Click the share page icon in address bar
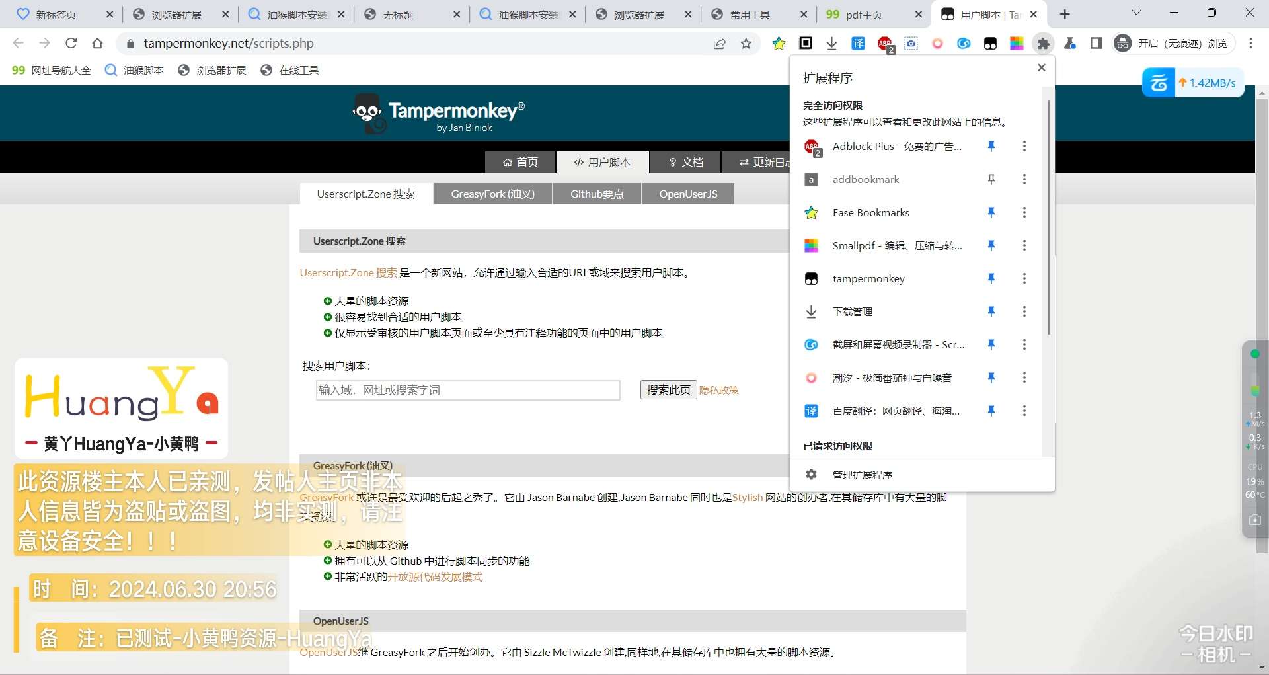1269x675 pixels. [x=720, y=44]
